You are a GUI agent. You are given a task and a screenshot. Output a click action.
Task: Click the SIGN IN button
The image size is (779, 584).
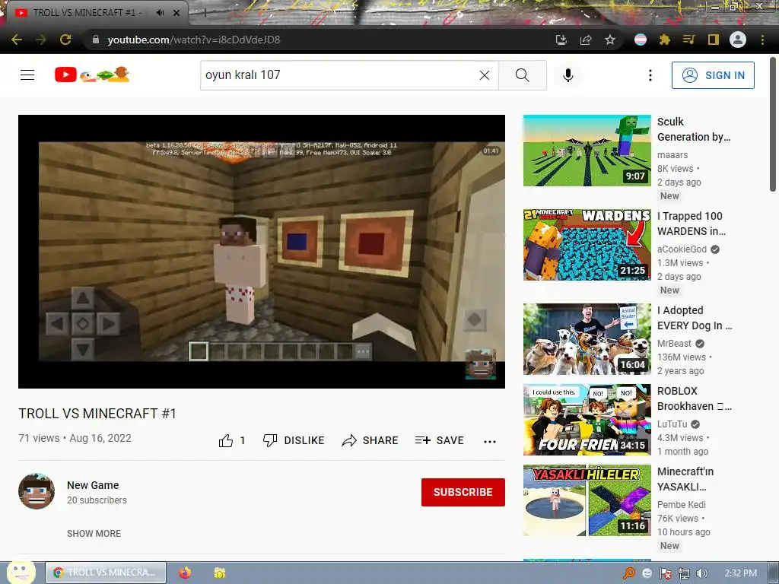tap(713, 75)
